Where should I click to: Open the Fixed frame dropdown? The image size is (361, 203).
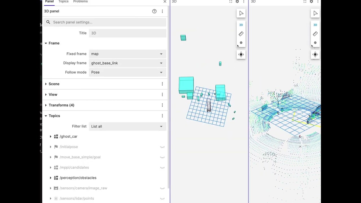[127, 54]
